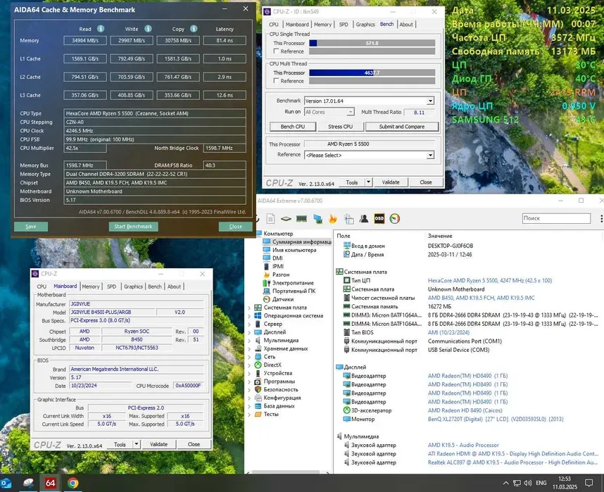Click the Memory latency value 81.4 ns
This screenshot has height=492, width=604.
tap(225, 40)
